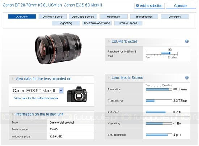Screen dimensions: 199x146
Task: Open the DxOMark Score help question icon
Action: (187, 42)
